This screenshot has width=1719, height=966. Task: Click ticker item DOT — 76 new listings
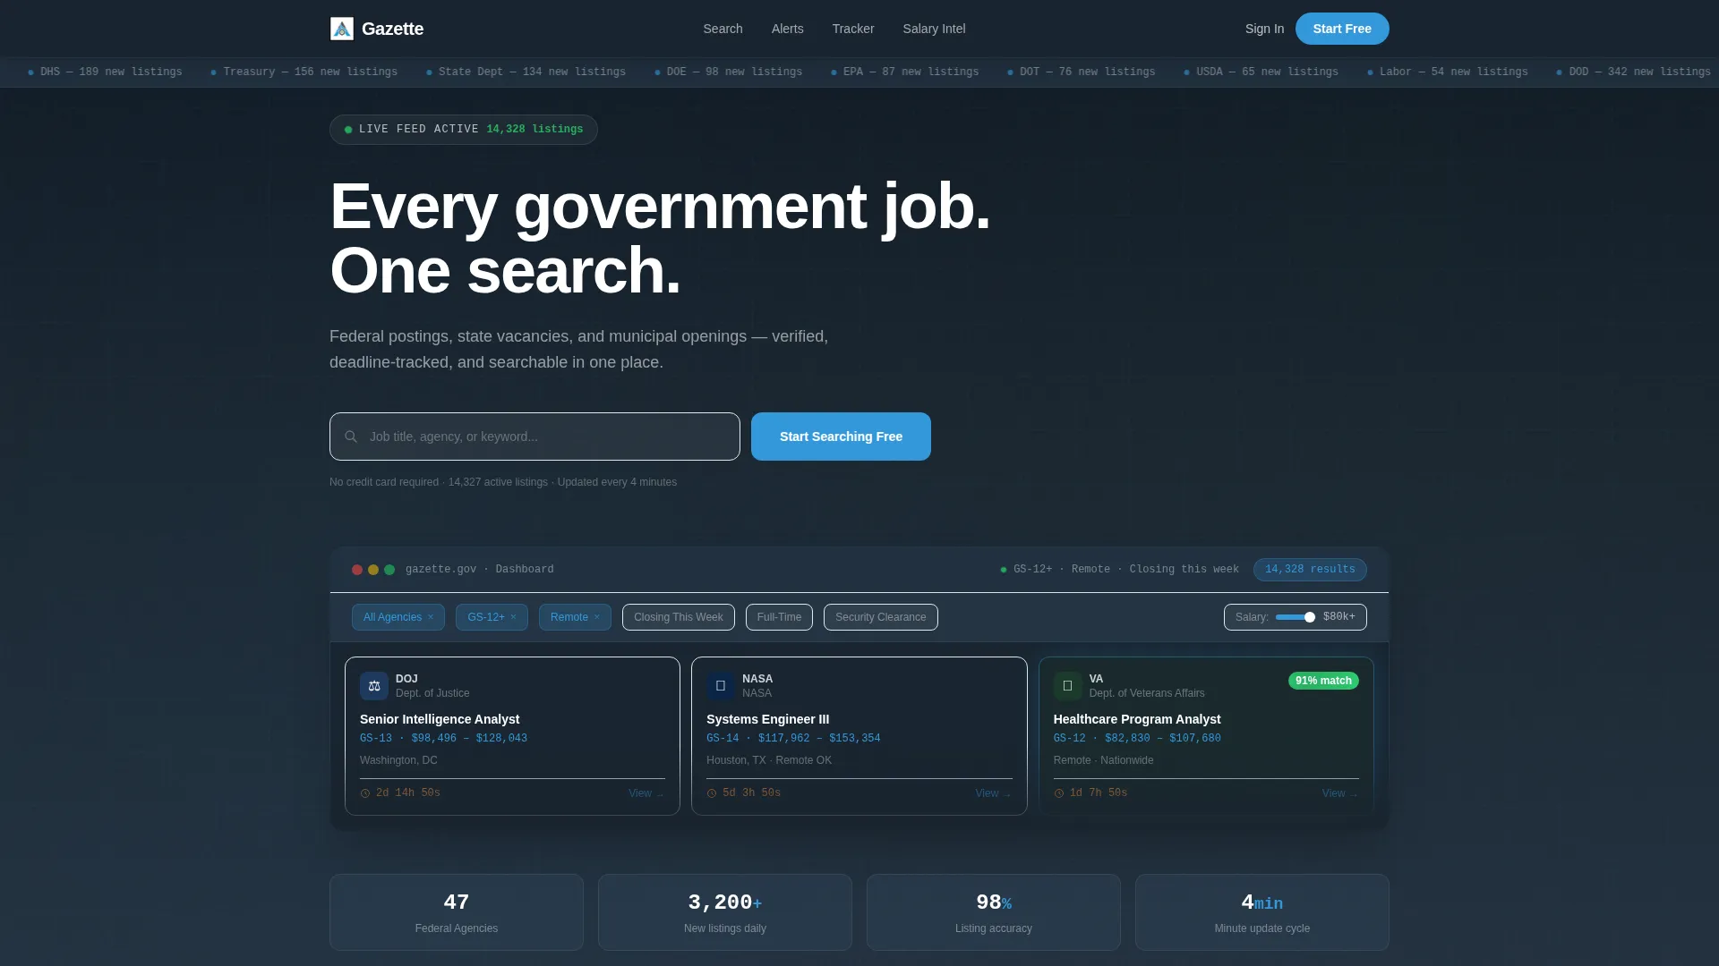1081,72
